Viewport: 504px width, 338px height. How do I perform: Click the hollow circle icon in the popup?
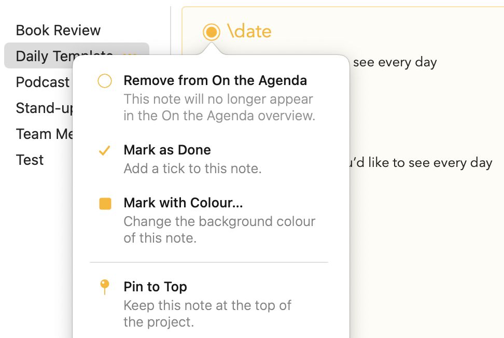tap(104, 81)
